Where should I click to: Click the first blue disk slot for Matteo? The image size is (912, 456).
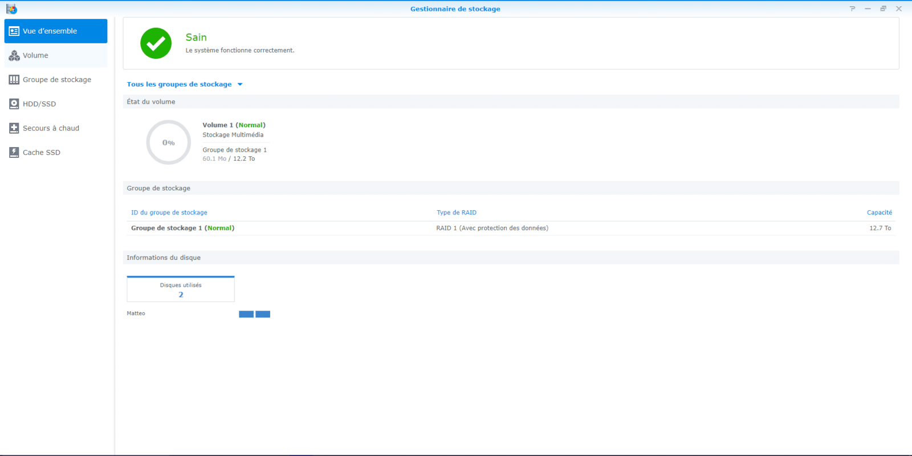(x=246, y=314)
